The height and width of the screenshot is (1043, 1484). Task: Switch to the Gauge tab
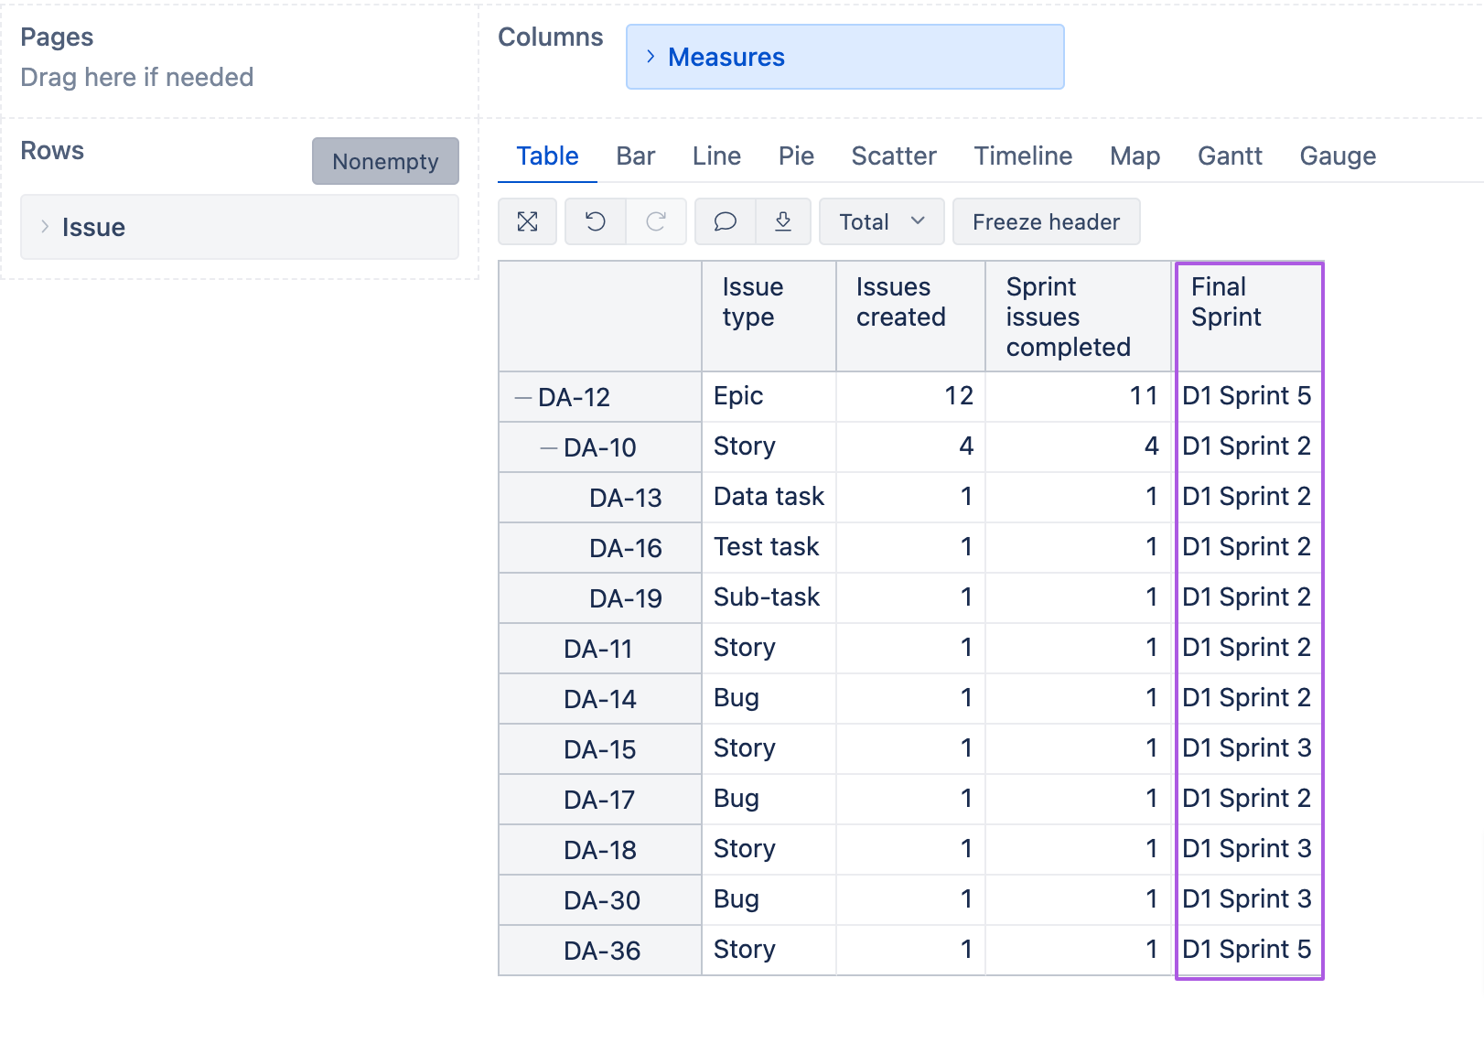point(1338,156)
